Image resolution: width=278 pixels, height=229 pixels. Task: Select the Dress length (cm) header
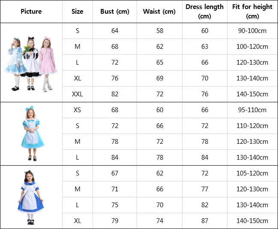205,12
